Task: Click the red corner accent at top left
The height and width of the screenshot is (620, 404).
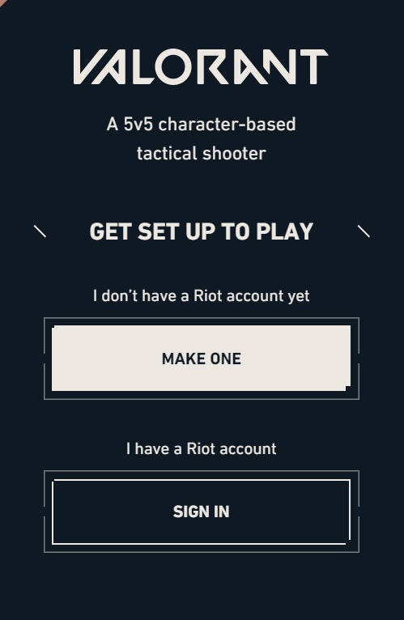Action: click(2, 2)
